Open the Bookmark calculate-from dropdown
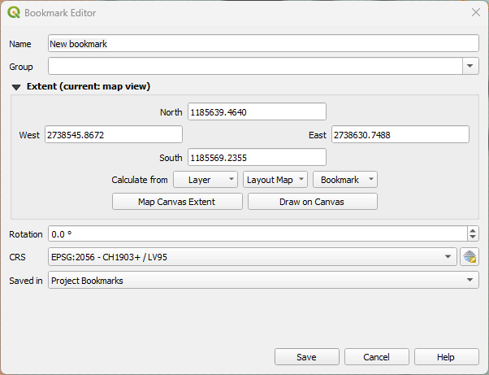489x375 pixels. pyautogui.click(x=345, y=180)
